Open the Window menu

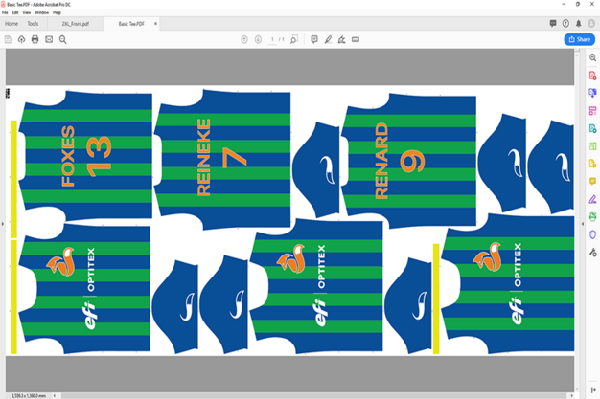click(x=42, y=12)
